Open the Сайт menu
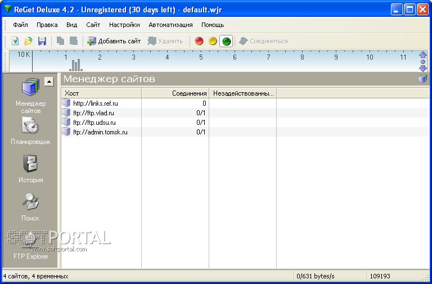432x284 pixels. coord(93,25)
